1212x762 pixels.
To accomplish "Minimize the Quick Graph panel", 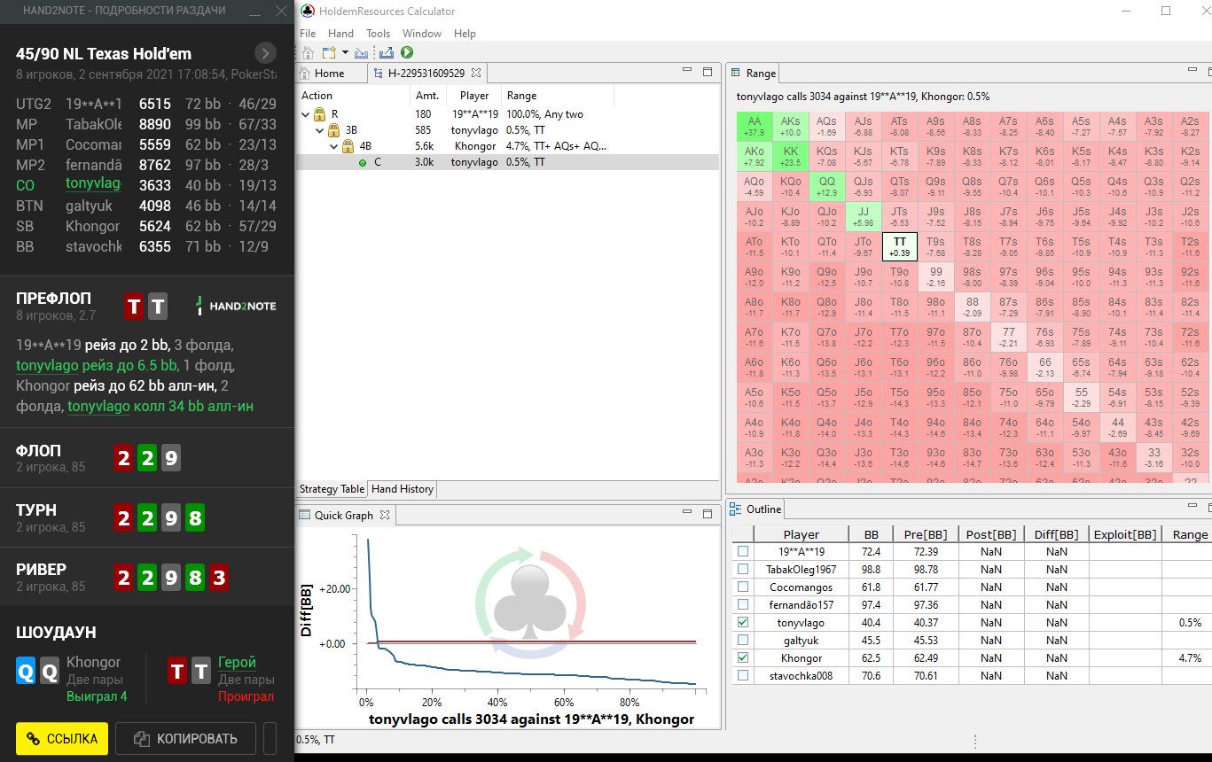I will pyautogui.click(x=687, y=512).
